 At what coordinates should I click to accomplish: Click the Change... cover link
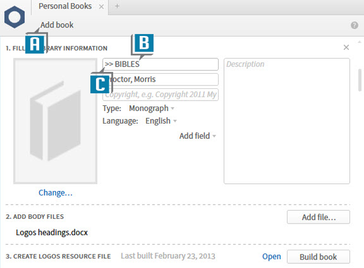56,193
